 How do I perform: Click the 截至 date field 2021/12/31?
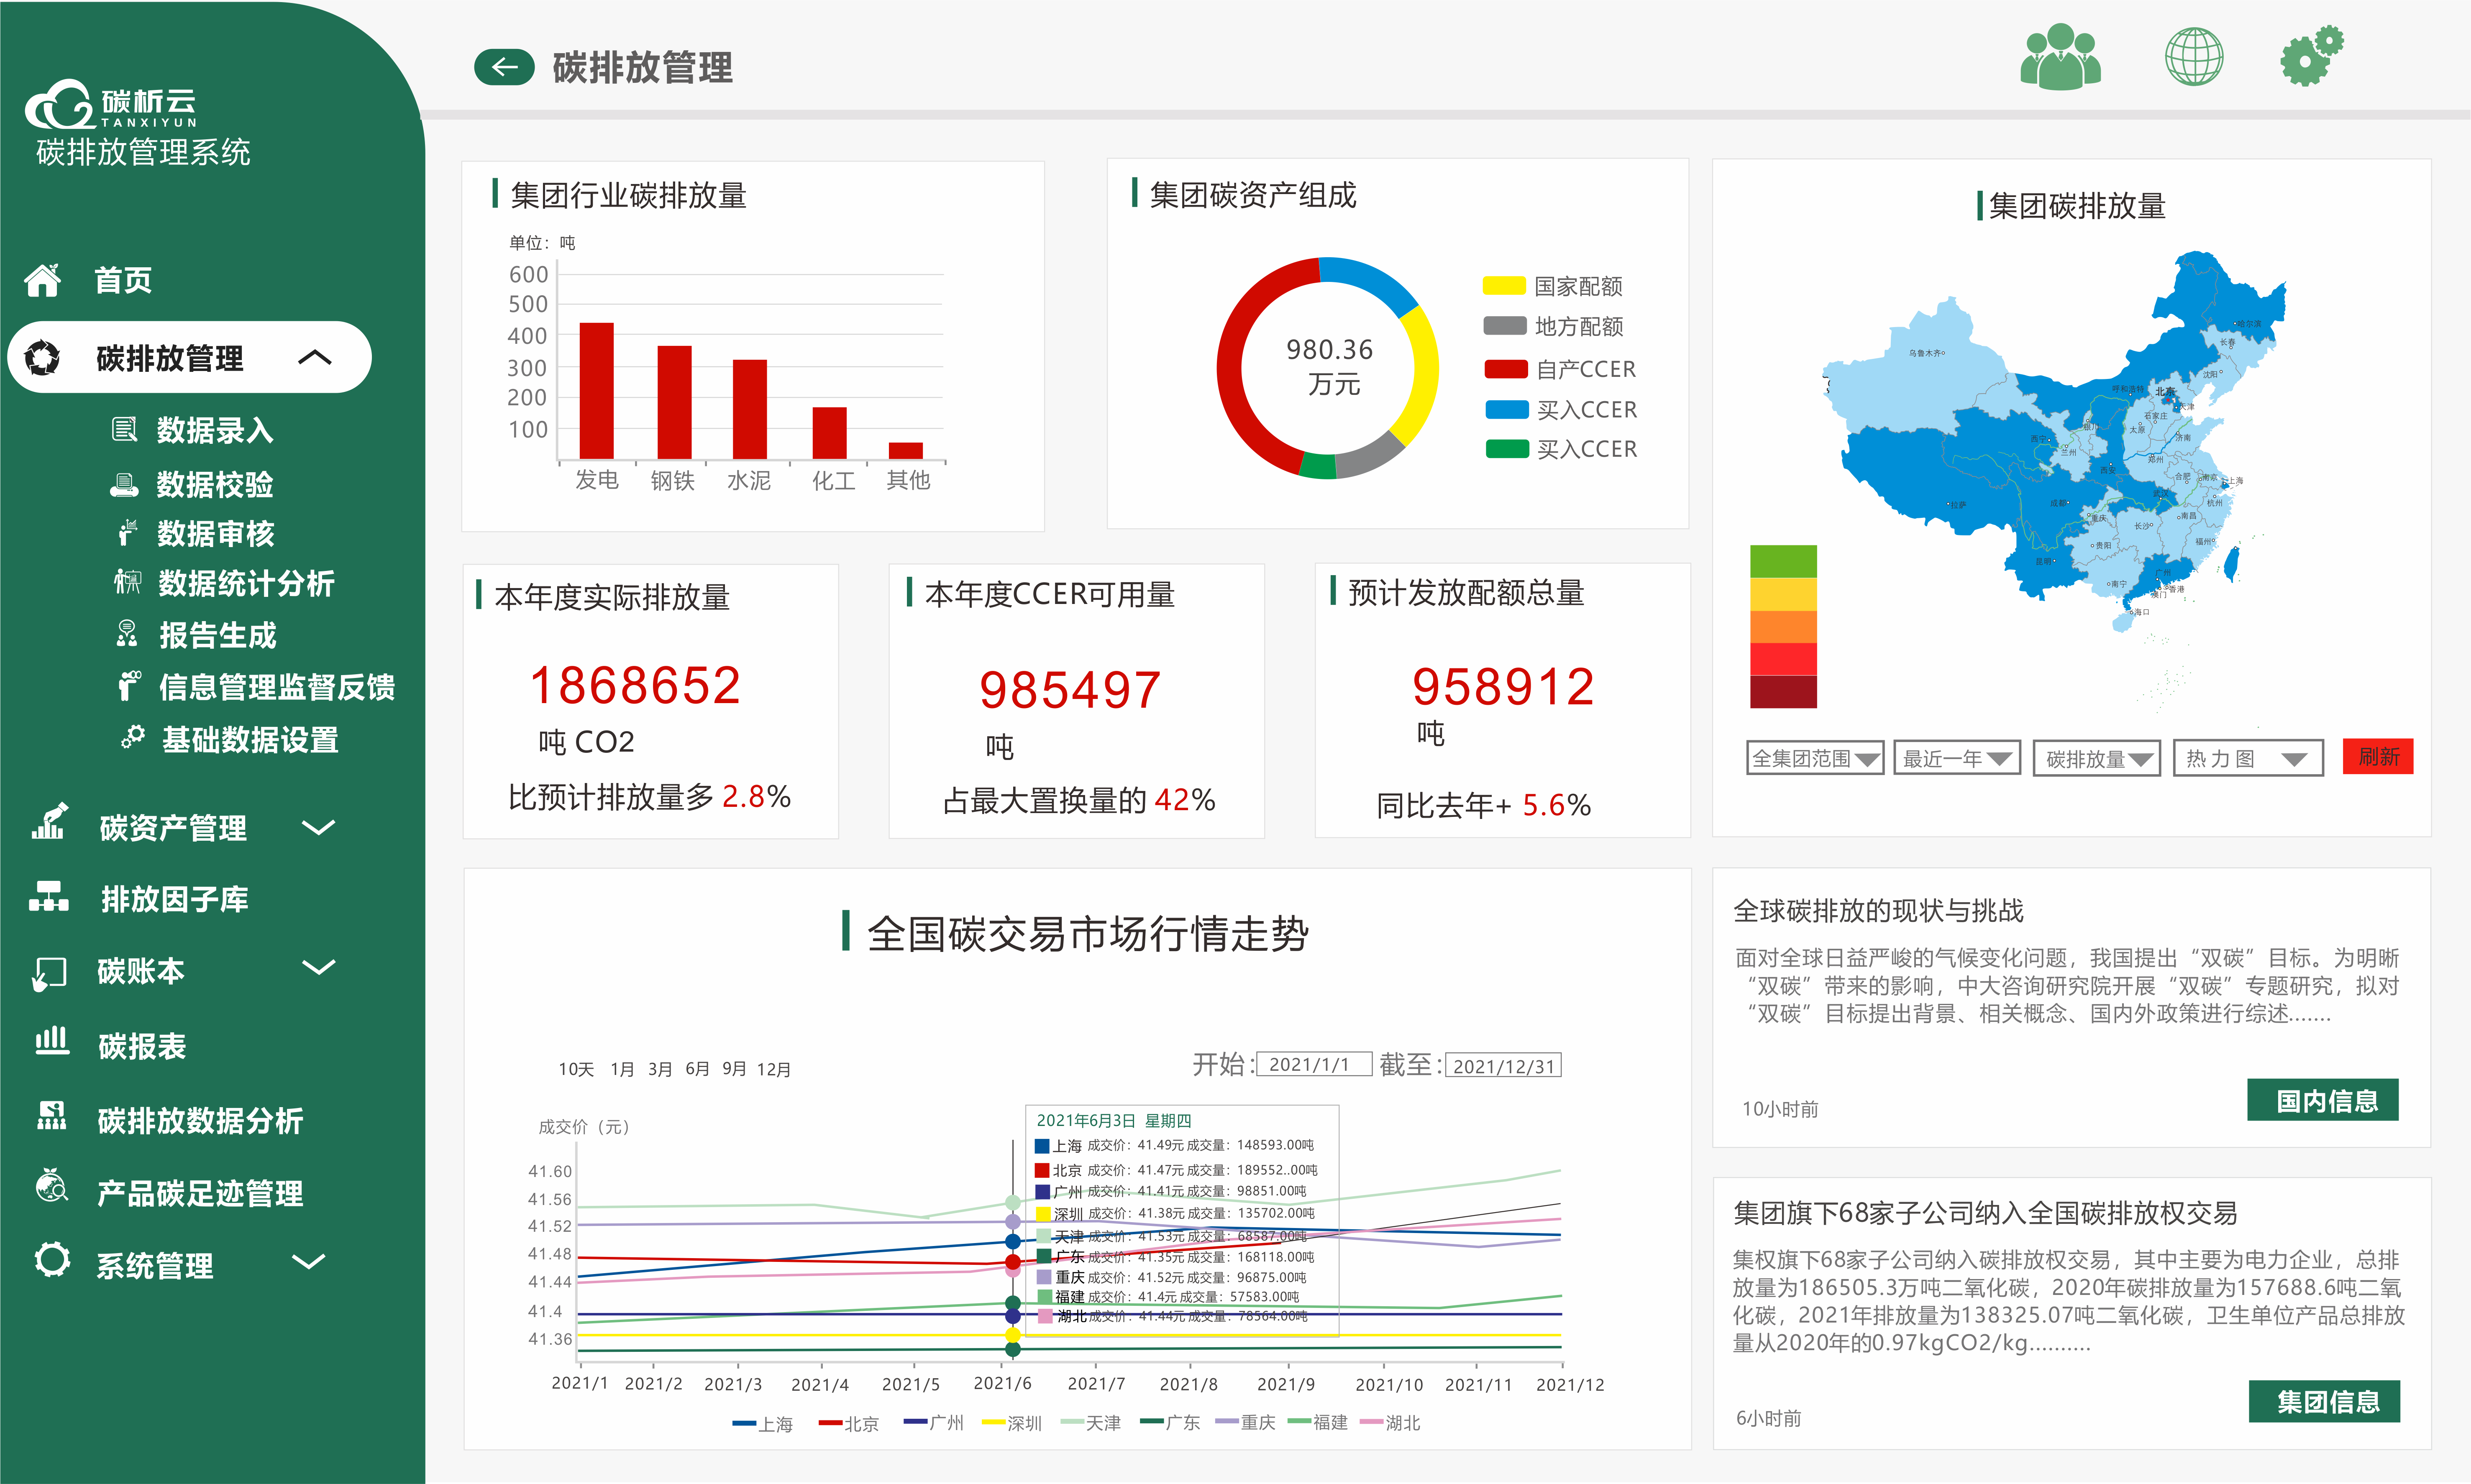(x=1503, y=1065)
